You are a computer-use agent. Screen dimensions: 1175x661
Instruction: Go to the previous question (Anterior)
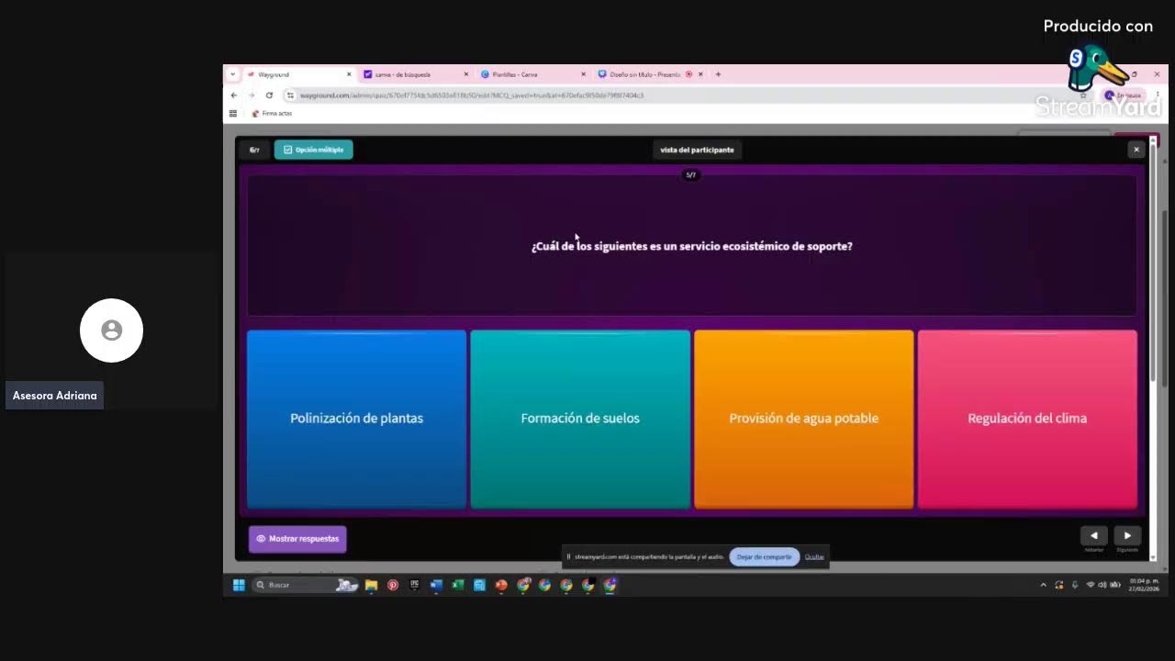(1093, 535)
